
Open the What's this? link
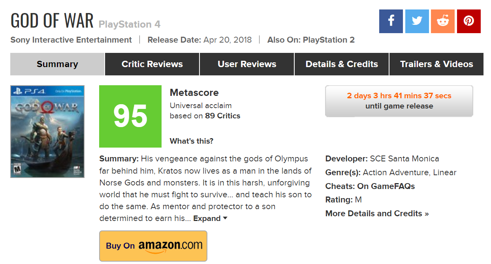click(x=192, y=141)
